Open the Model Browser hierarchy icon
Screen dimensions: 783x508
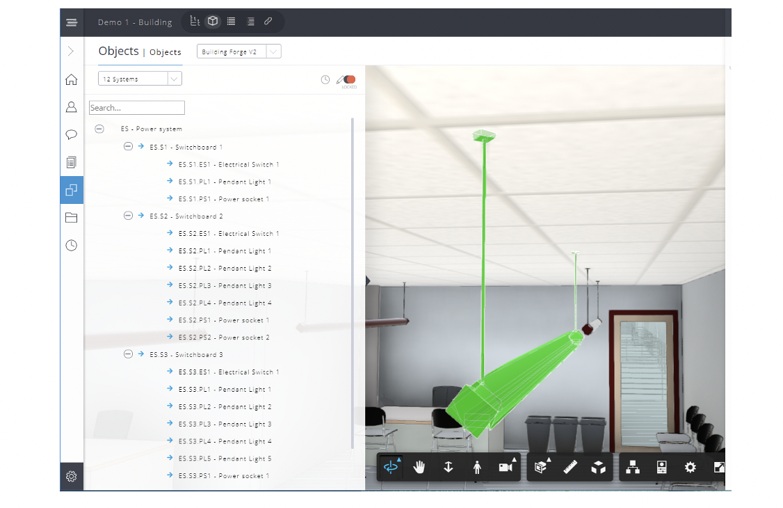click(633, 468)
